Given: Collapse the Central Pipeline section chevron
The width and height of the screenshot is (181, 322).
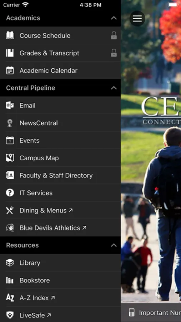Looking at the screenshot, I should tap(114, 88).
